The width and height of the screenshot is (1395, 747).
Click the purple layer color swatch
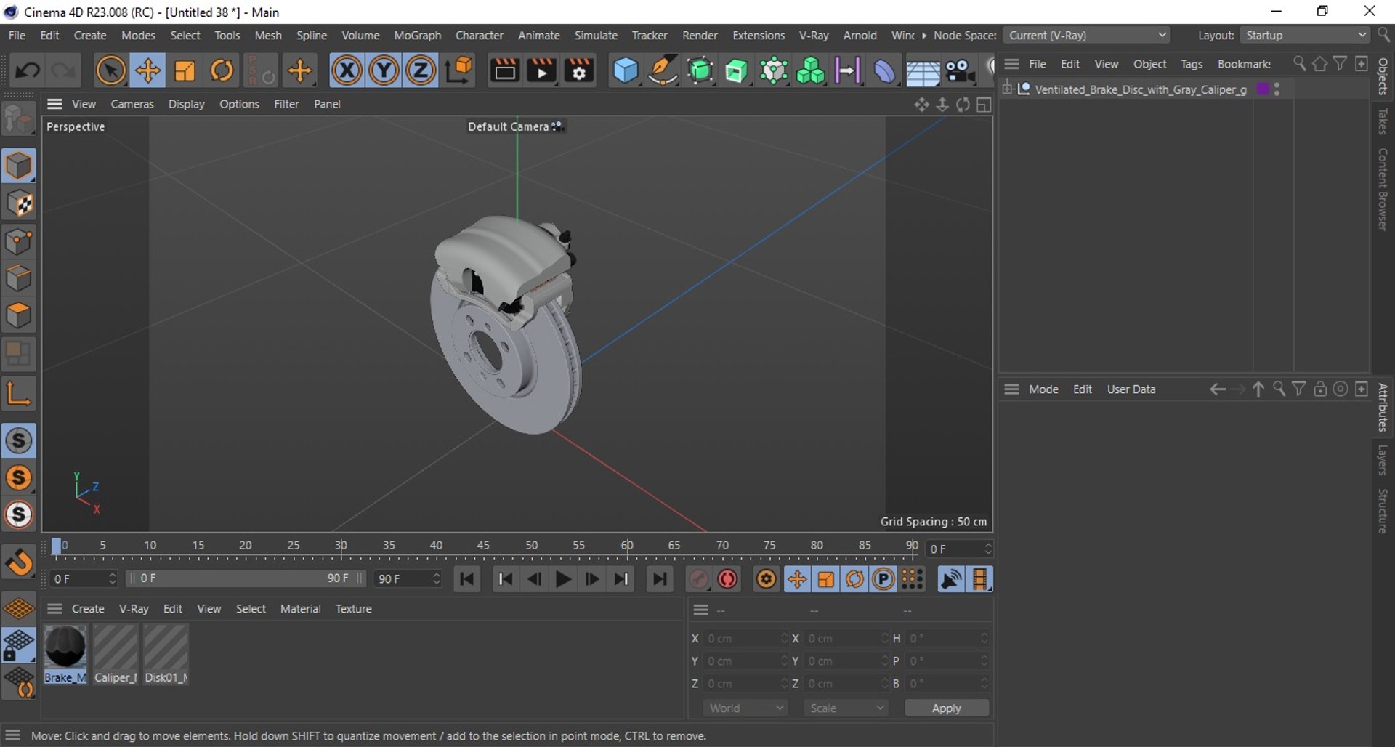pyautogui.click(x=1263, y=89)
